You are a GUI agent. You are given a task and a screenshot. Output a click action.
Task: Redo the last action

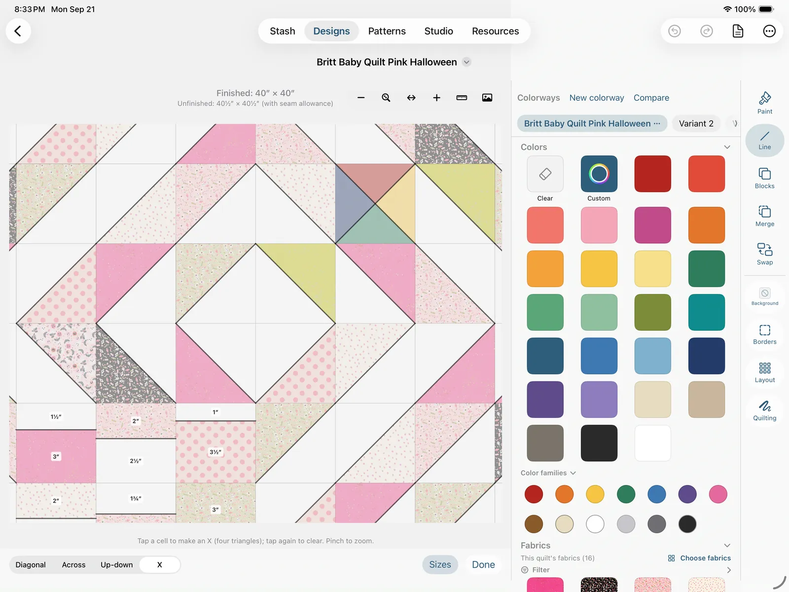click(707, 31)
